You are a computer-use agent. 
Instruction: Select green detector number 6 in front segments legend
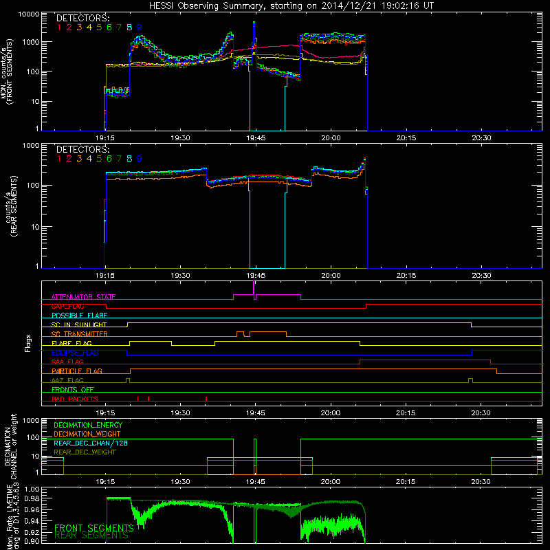tap(109, 27)
